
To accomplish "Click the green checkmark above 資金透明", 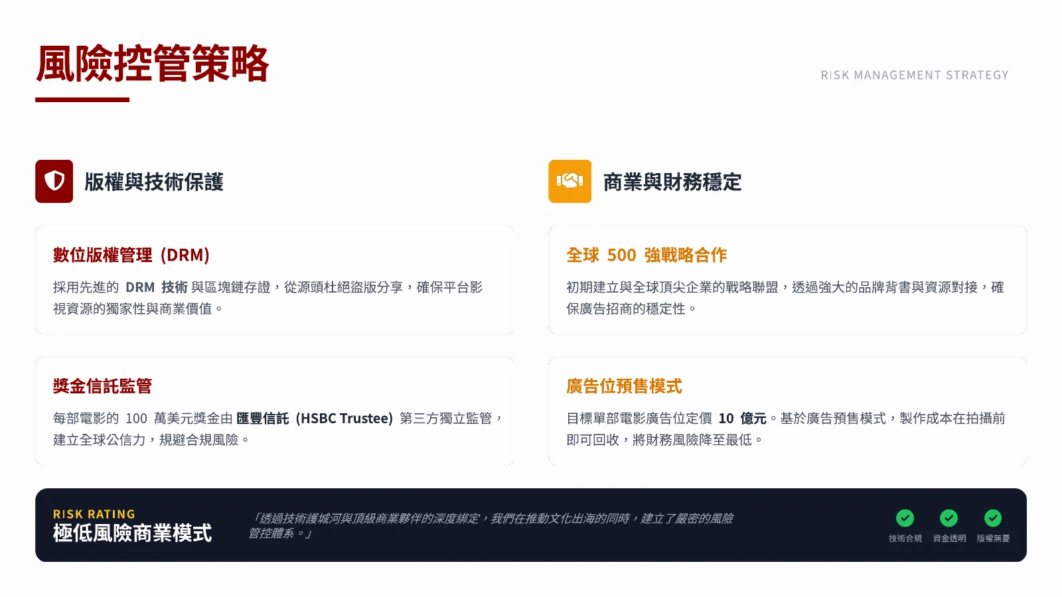I will [948, 518].
